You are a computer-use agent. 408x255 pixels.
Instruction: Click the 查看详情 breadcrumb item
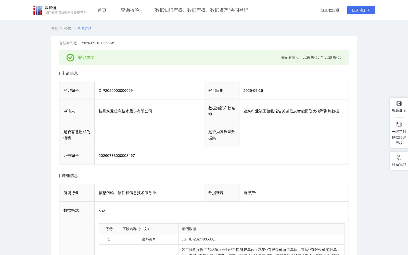[85, 28]
